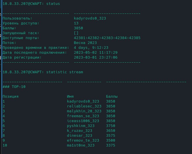Click the username value kadyrovds0_323 in status
Viewport: 192px width, 154px height.
[x=90, y=18]
